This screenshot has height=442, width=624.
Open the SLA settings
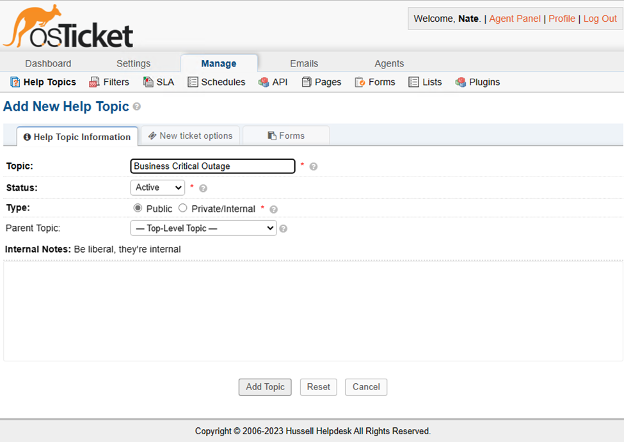[164, 82]
